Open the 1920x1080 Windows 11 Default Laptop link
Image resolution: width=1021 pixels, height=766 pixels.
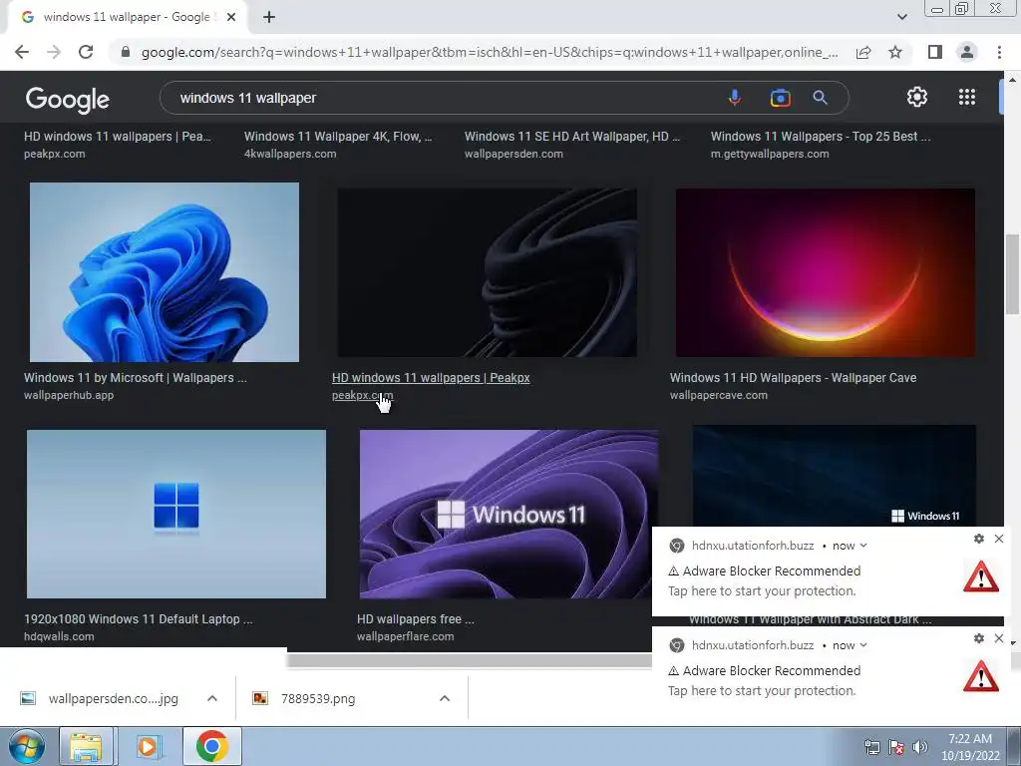(138, 618)
